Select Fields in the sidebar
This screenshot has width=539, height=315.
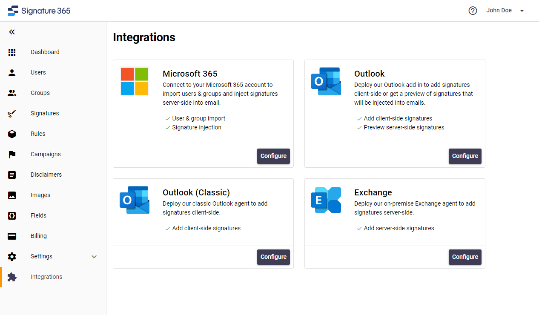tap(38, 215)
